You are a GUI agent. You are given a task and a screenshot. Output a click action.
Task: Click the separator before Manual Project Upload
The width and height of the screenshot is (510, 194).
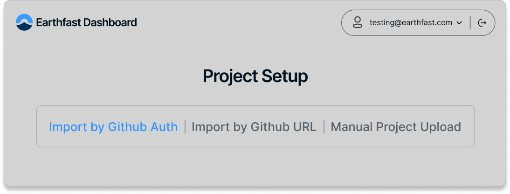click(324, 126)
